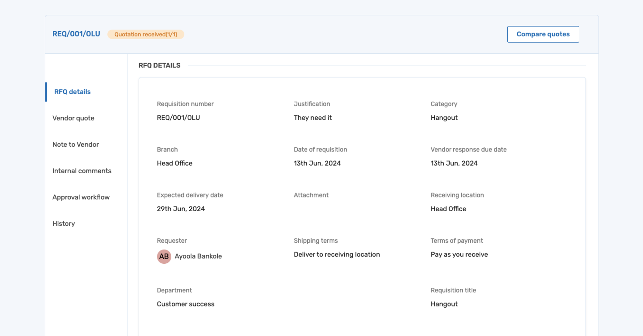This screenshot has width=643, height=336.
Task: Click the Terms of payment value
Action: (459, 254)
